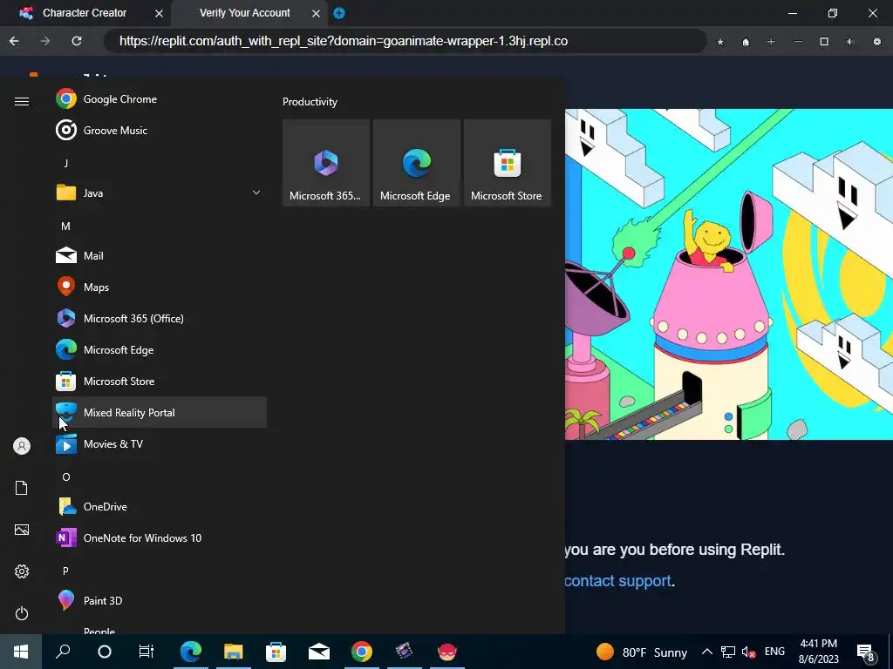The height and width of the screenshot is (669, 893).
Task: Show hidden system tray icons
Action: click(706, 652)
